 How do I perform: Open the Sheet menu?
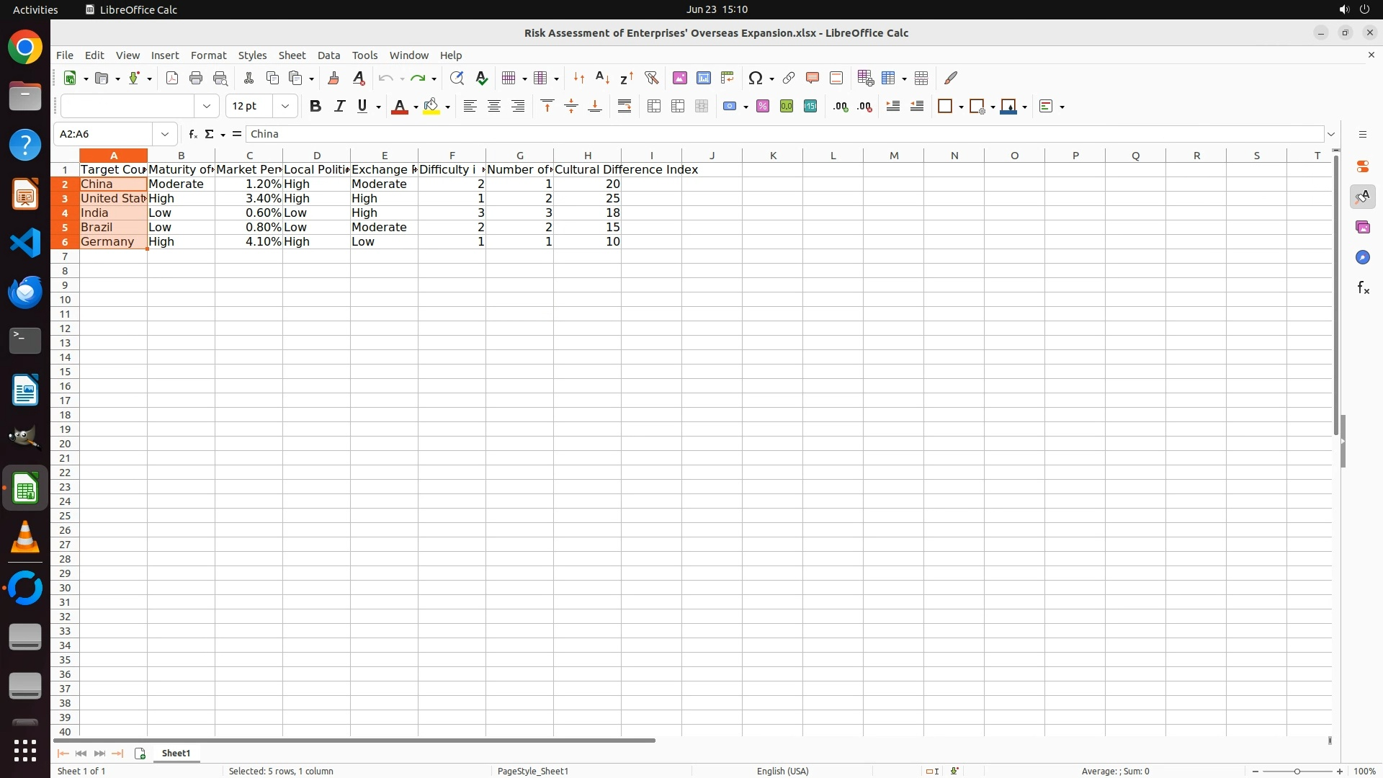click(x=292, y=55)
